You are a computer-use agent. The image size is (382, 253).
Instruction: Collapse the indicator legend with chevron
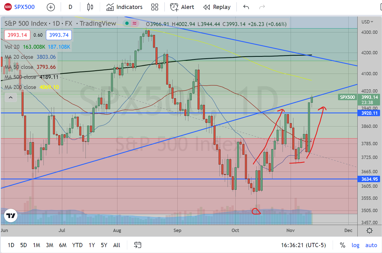coord(11,97)
